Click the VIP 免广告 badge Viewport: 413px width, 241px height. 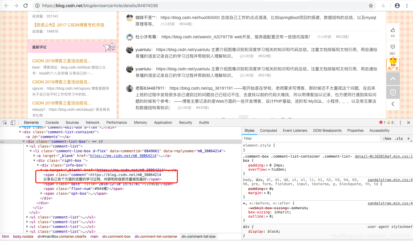point(393,64)
